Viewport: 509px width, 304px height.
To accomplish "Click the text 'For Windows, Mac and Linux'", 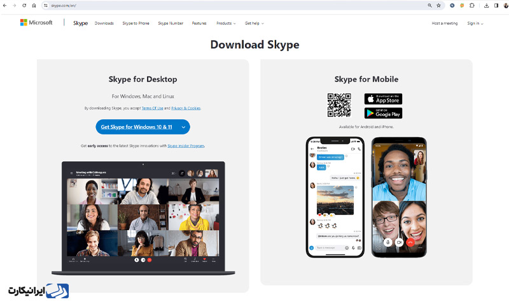I will coord(143,96).
